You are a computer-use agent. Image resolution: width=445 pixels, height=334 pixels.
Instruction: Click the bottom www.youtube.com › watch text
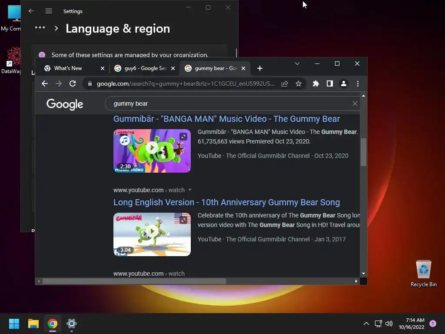(x=149, y=274)
